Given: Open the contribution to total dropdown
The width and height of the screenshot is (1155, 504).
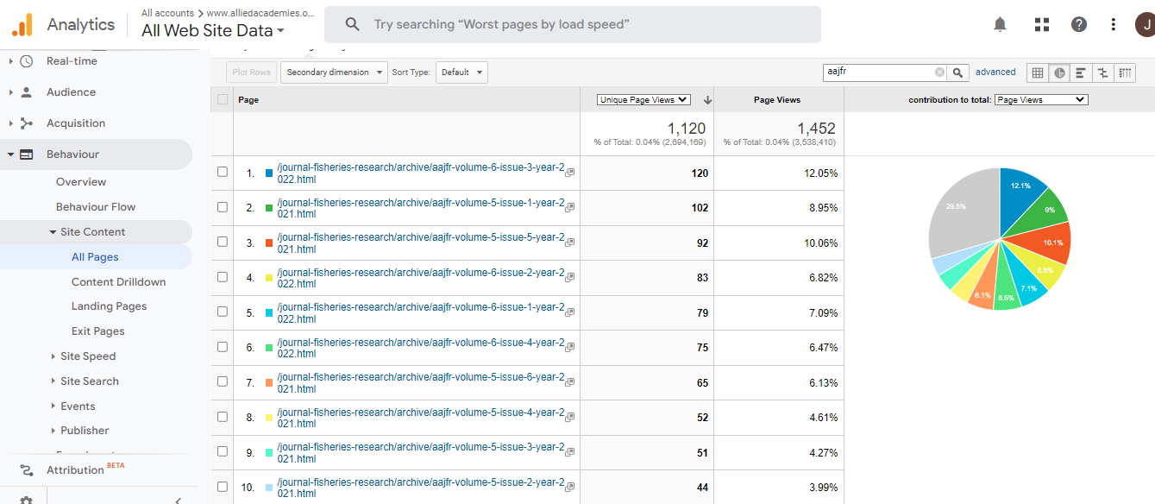Looking at the screenshot, I should [1040, 100].
